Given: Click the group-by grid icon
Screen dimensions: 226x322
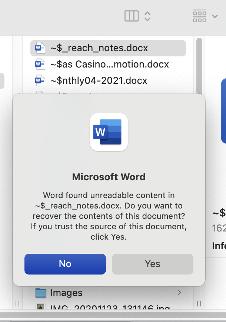Looking at the screenshot, I should (x=200, y=16).
